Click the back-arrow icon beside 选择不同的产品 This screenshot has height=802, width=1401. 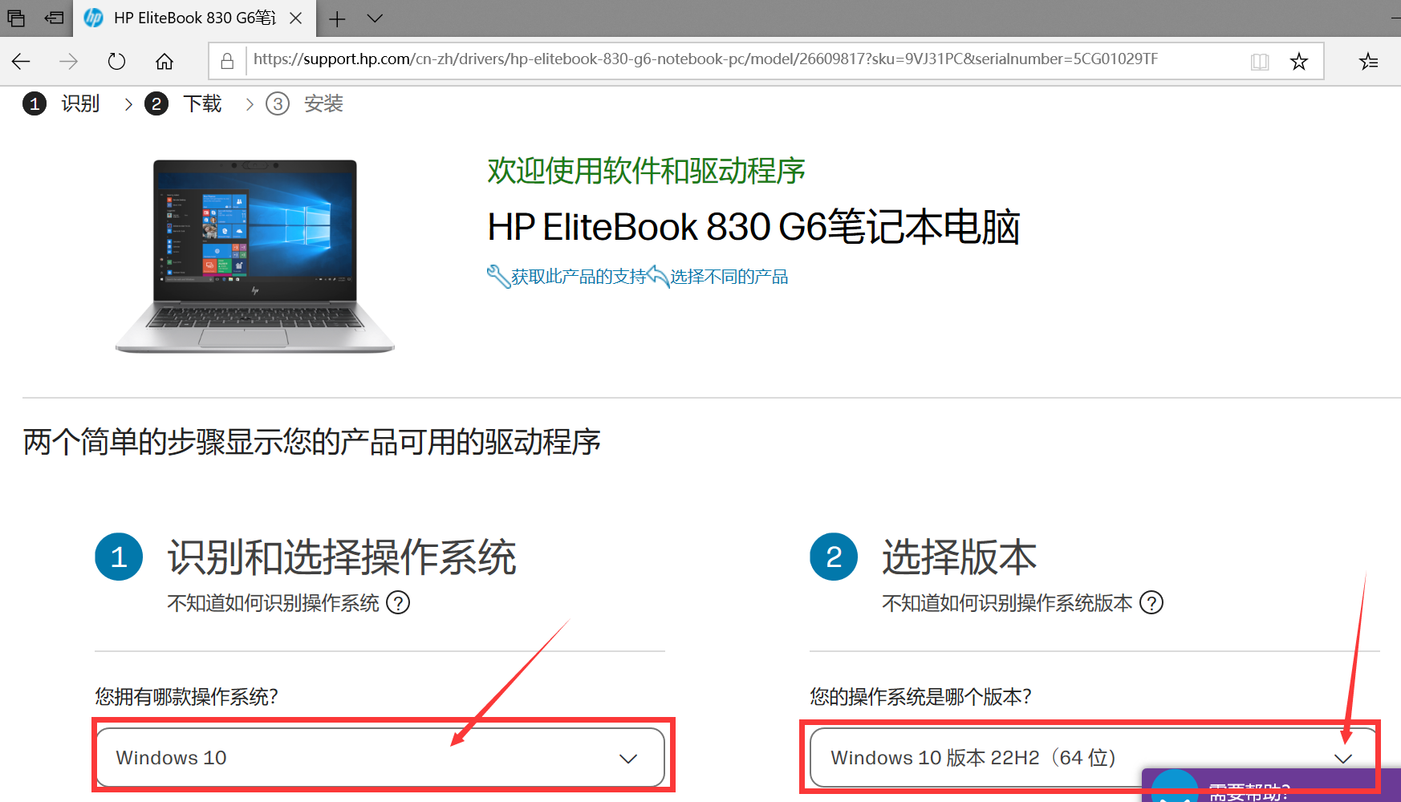[x=658, y=277]
